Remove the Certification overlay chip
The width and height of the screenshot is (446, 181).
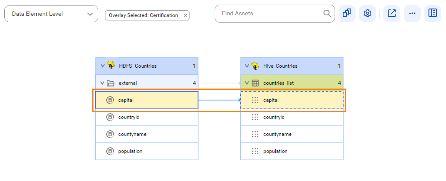(186, 16)
